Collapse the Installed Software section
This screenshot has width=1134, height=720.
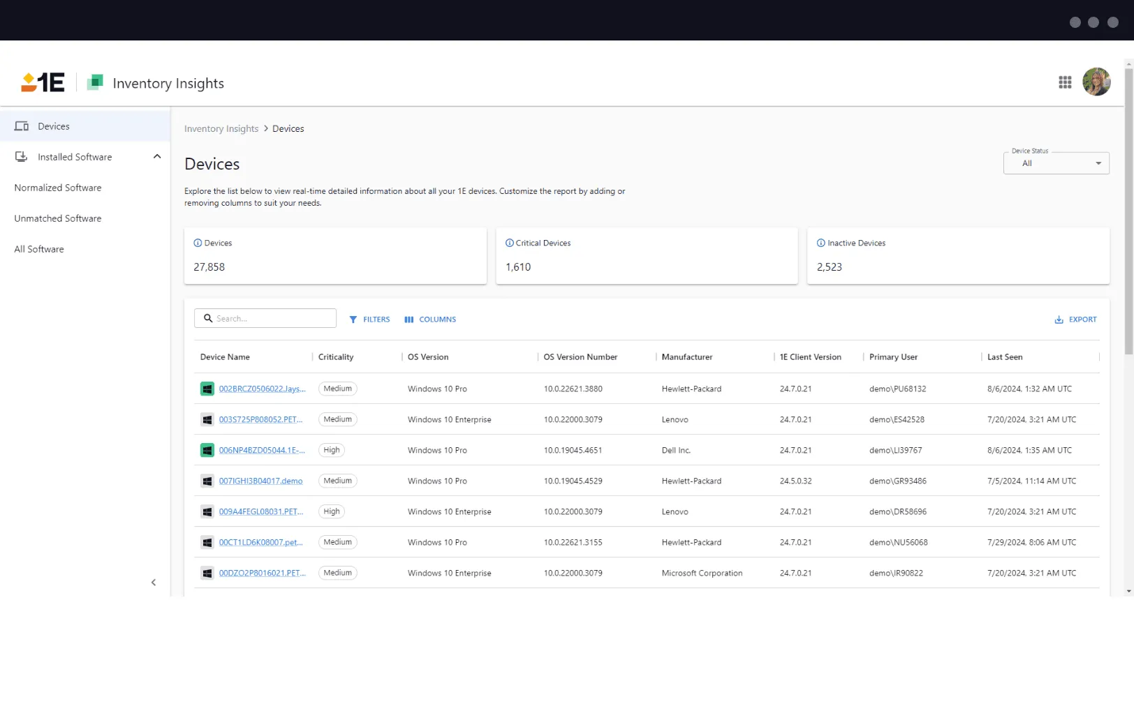(x=157, y=157)
